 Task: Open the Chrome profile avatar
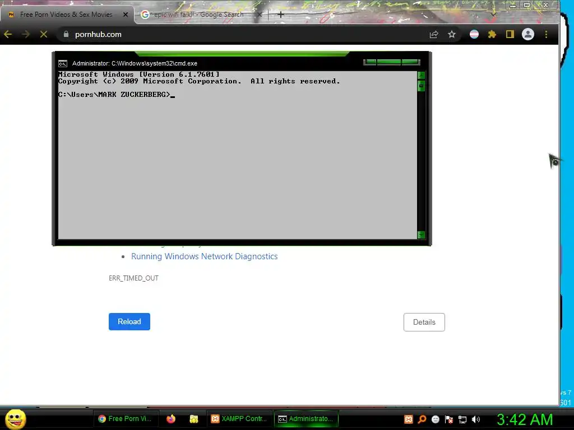pyautogui.click(x=528, y=34)
